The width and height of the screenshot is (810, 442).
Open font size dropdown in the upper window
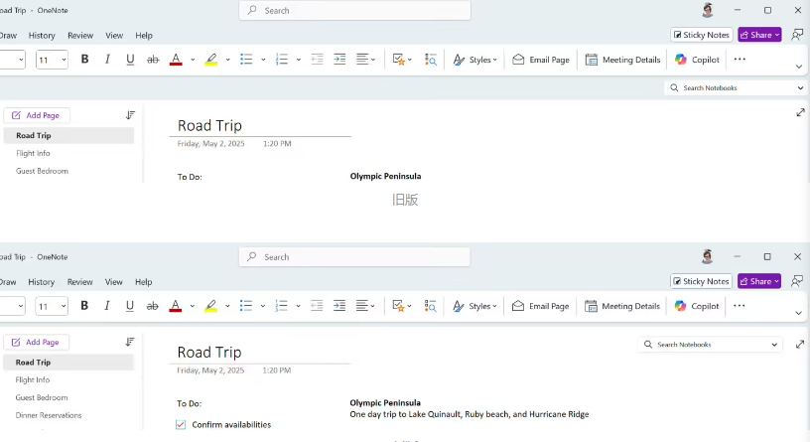65,60
